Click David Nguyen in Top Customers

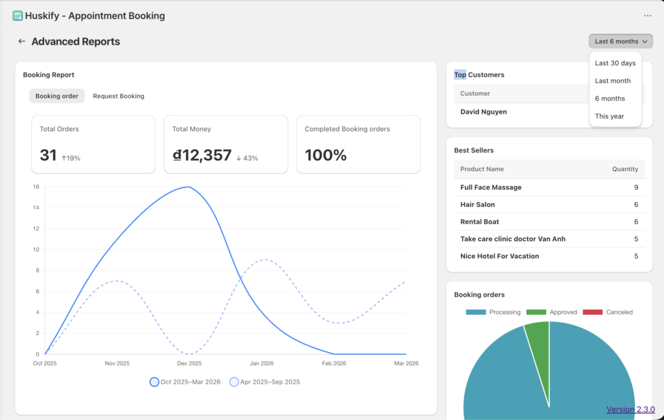point(484,111)
